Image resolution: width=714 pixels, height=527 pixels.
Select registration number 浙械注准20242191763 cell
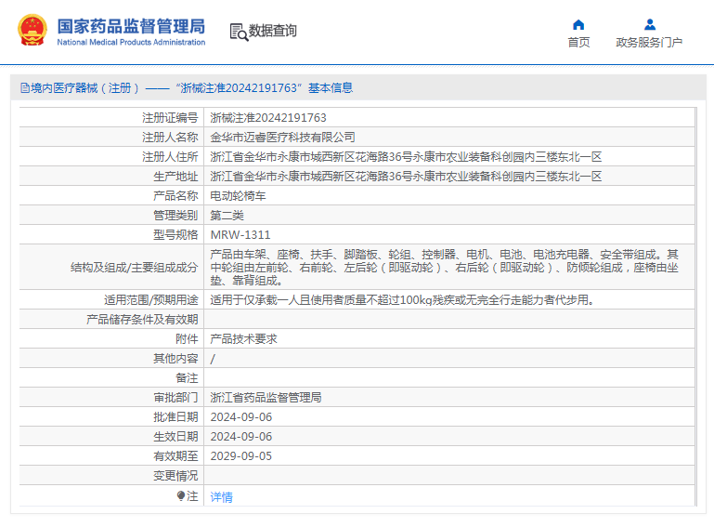268,118
